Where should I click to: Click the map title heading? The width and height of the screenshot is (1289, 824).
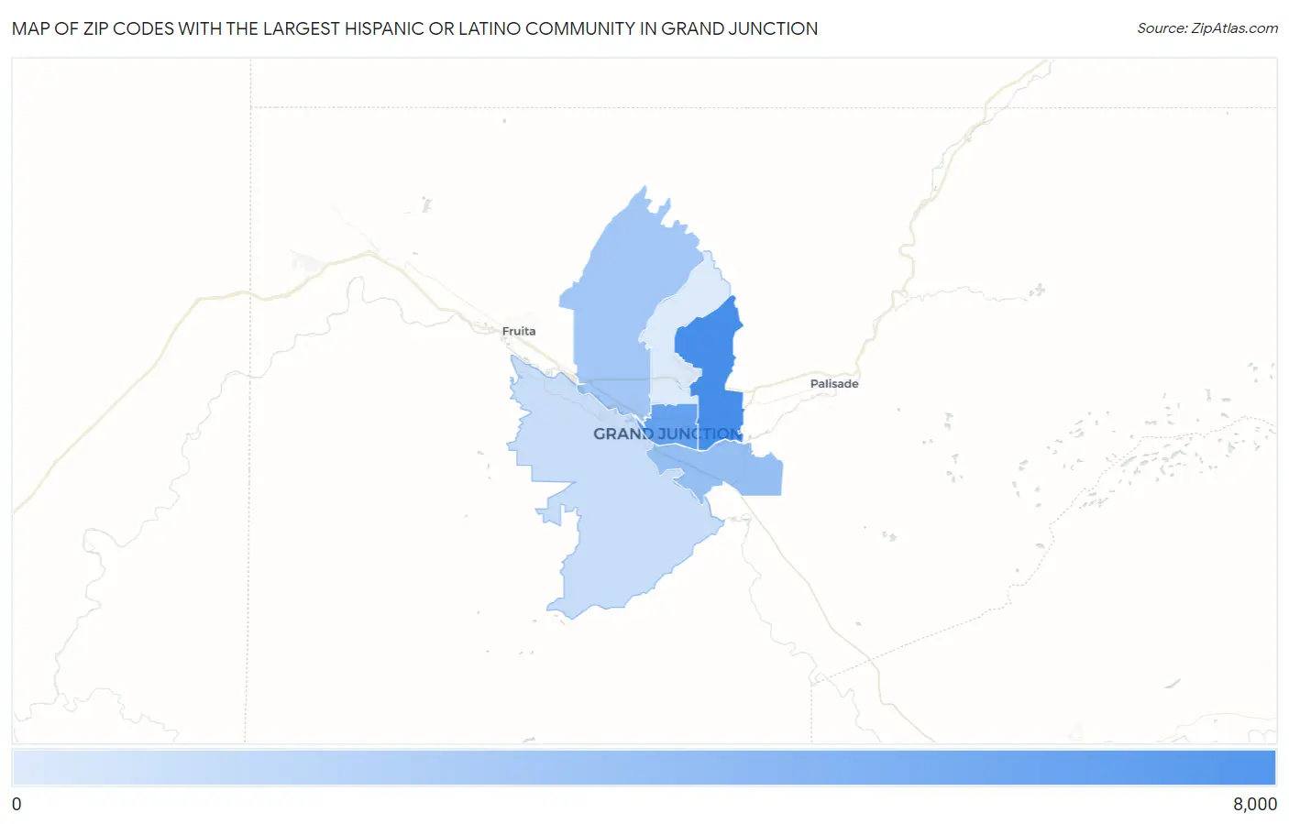click(414, 28)
